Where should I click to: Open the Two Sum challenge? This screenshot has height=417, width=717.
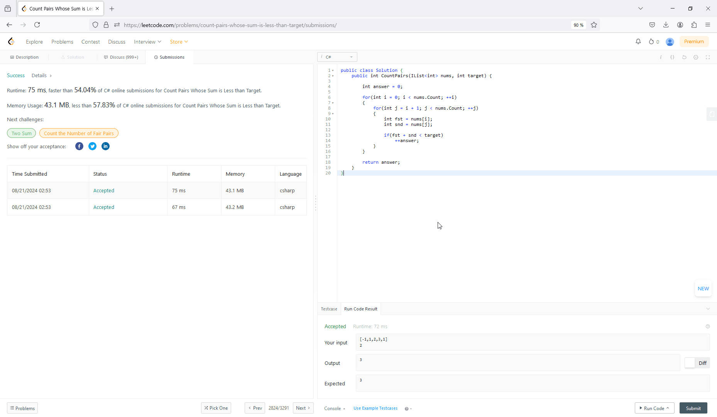click(x=22, y=133)
